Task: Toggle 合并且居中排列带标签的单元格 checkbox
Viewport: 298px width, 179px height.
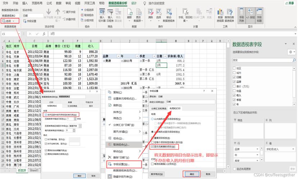Action: (46, 115)
